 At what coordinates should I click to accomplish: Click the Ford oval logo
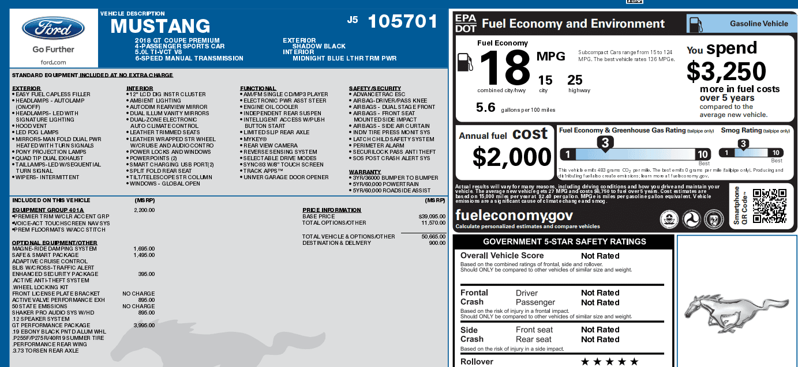[53, 28]
